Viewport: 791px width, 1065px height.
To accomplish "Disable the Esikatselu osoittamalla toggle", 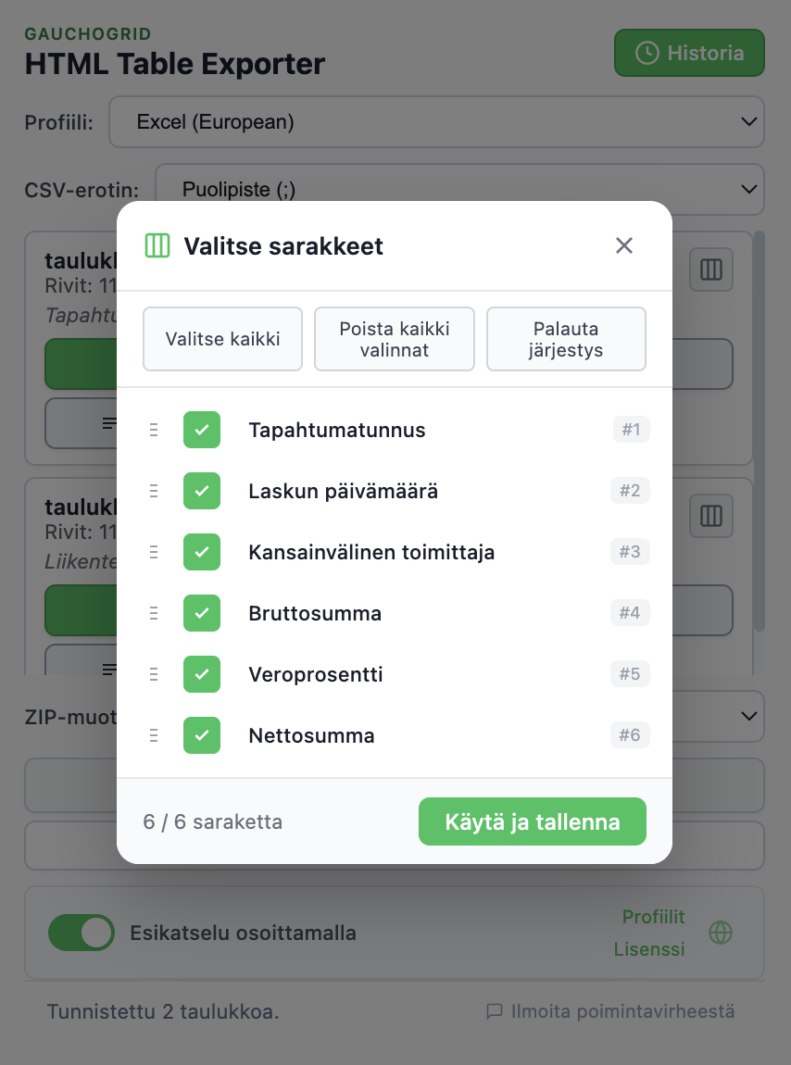I will tap(82, 933).
